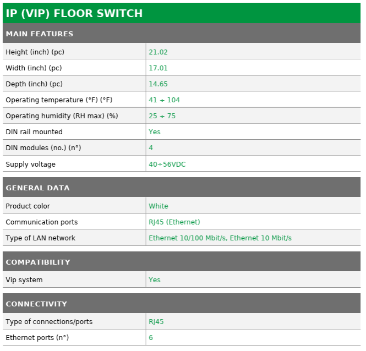Click the 'Communication ports' label

(x=42, y=222)
